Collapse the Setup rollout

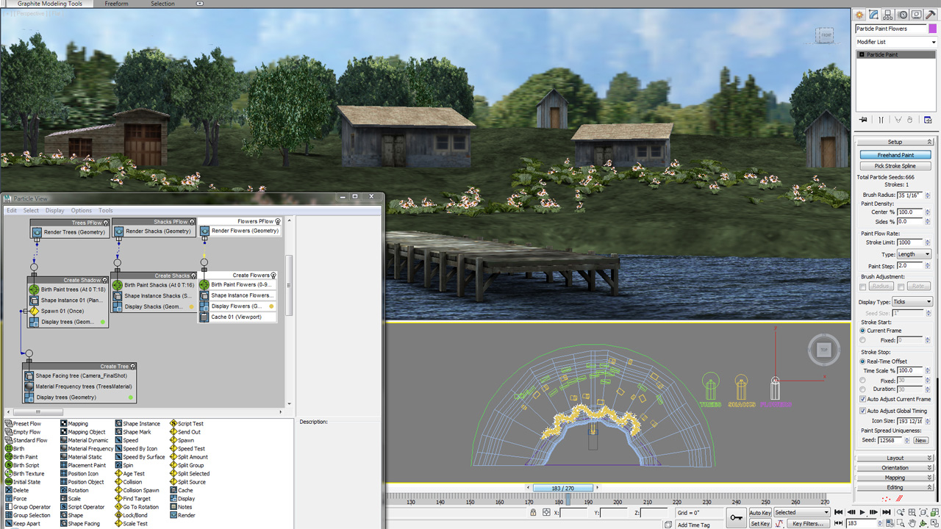(895, 142)
